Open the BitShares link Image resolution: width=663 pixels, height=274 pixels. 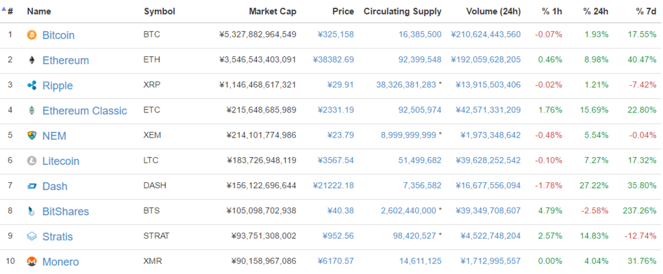tap(65, 211)
